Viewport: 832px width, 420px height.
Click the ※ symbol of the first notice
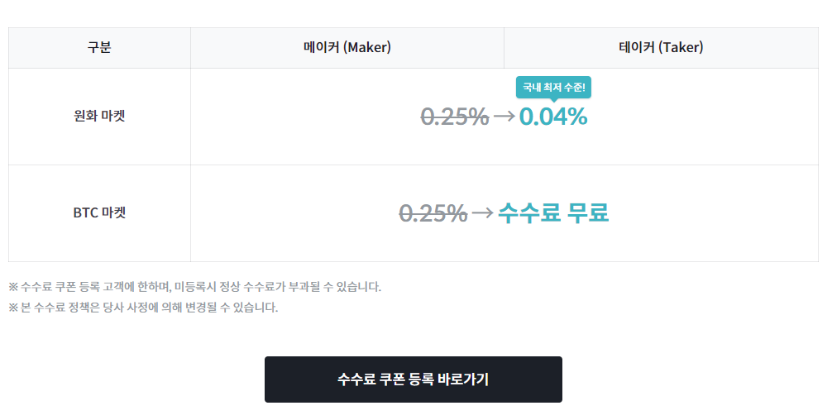click(x=13, y=288)
